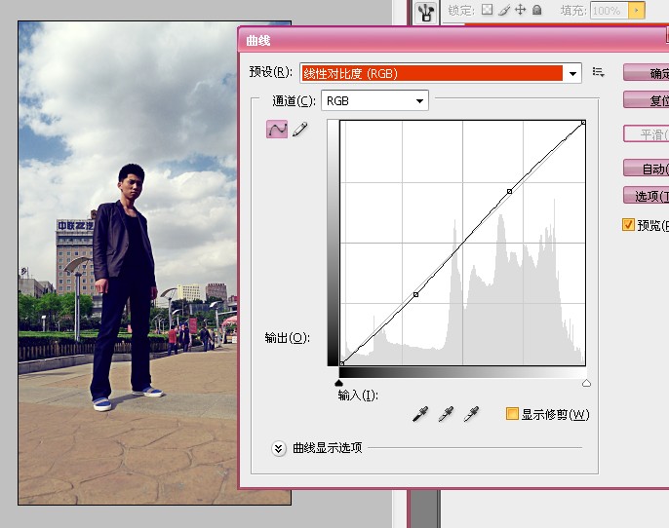This screenshot has width=669, height=528.
Task: Select the lower-left curve control point
Action: click(416, 294)
